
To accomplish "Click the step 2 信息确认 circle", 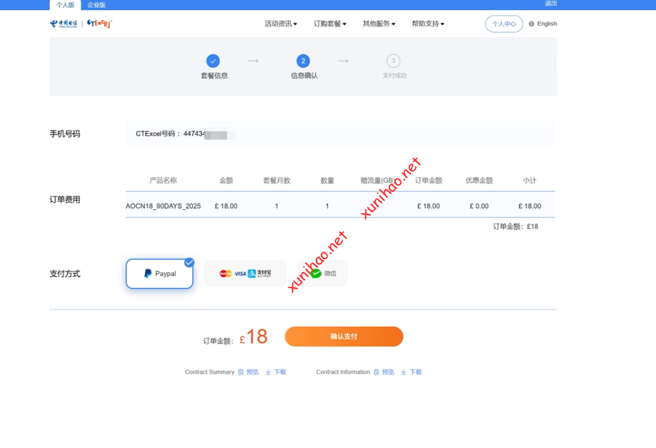I will click(x=303, y=61).
